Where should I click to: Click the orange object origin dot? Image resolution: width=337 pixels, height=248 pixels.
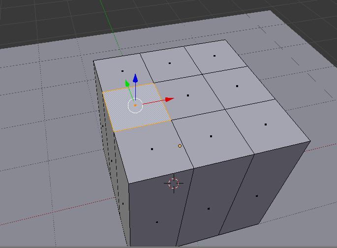click(180, 146)
